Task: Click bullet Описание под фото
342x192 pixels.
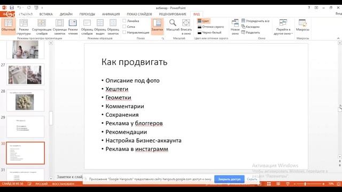Action: [133, 81]
